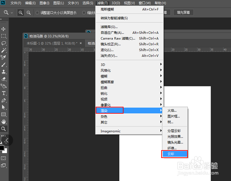Open the 文字(Y) menu

tap(73, 3)
